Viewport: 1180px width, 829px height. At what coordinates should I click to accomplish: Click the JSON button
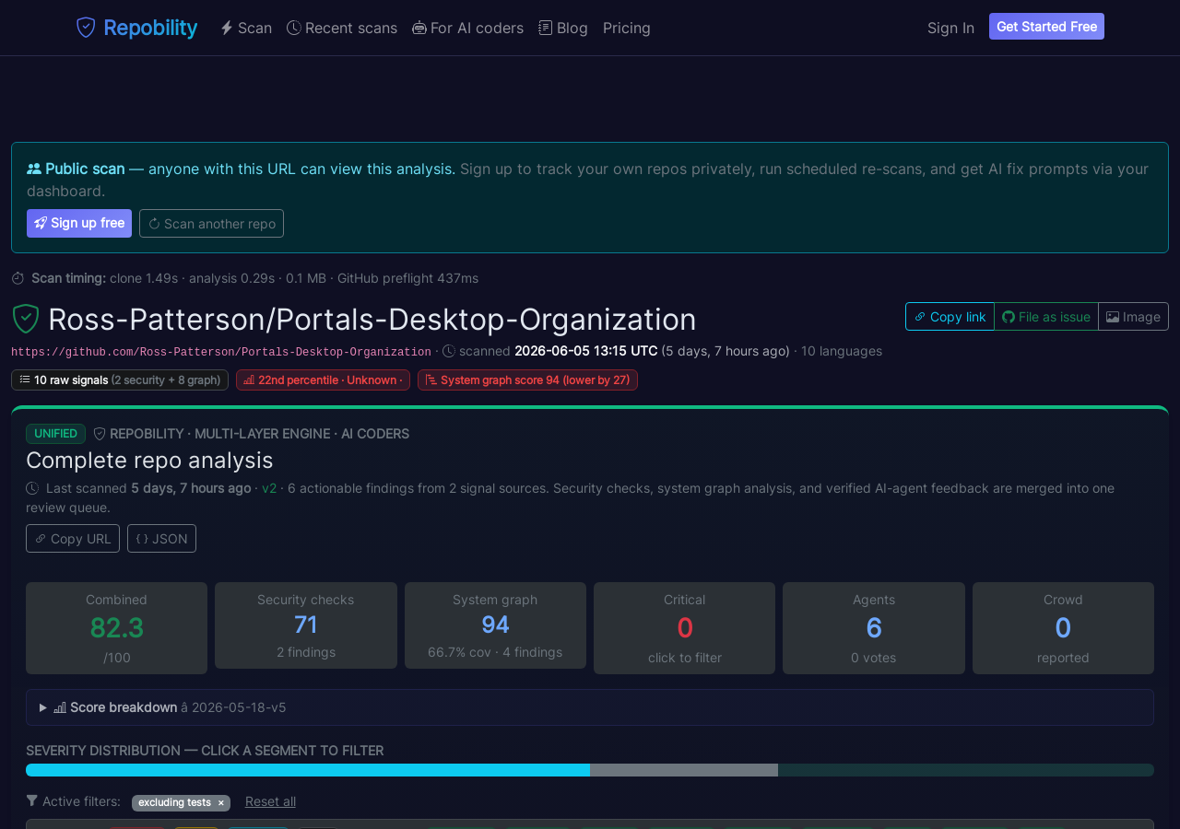point(161,538)
